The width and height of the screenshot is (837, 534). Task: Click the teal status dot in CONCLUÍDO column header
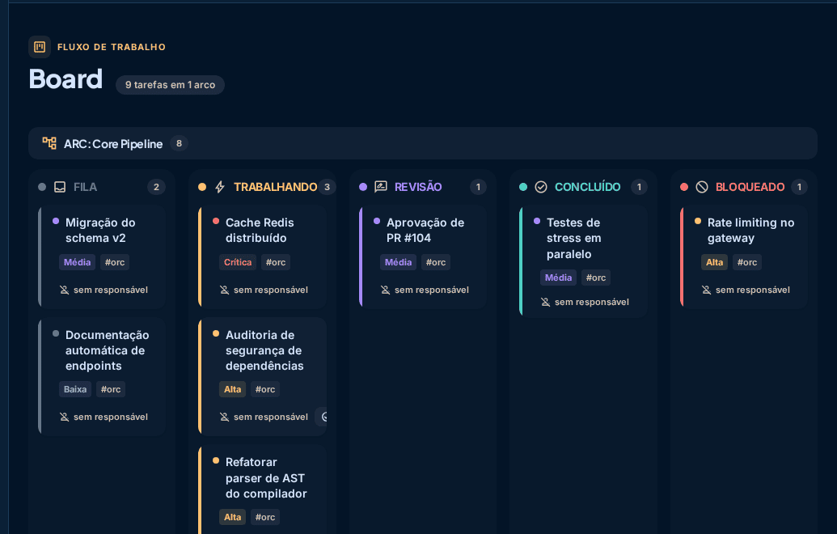coord(523,187)
